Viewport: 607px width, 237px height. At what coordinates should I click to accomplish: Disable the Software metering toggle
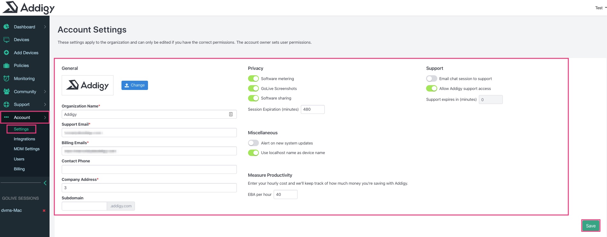click(x=253, y=79)
